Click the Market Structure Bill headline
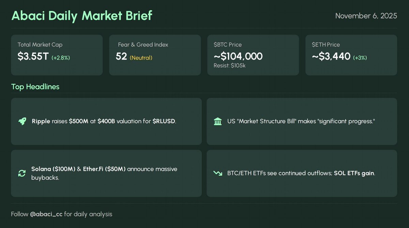This screenshot has height=228, width=409. (301, 122)
